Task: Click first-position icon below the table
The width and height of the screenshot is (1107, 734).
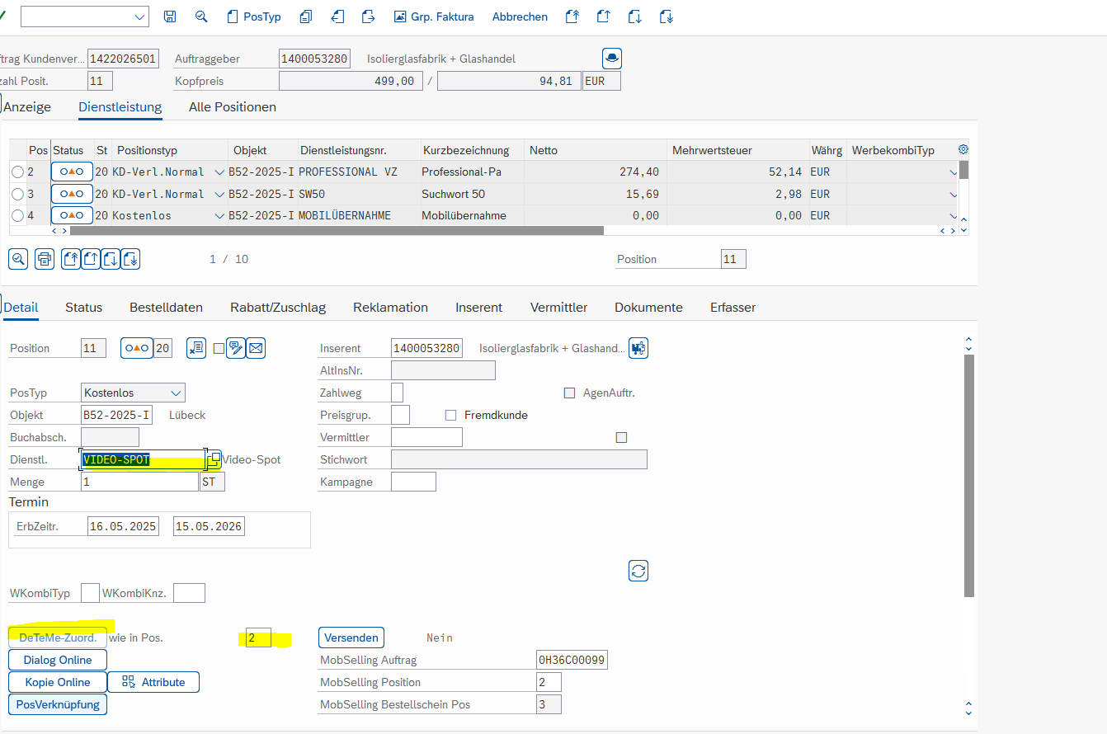Action: 71,259
